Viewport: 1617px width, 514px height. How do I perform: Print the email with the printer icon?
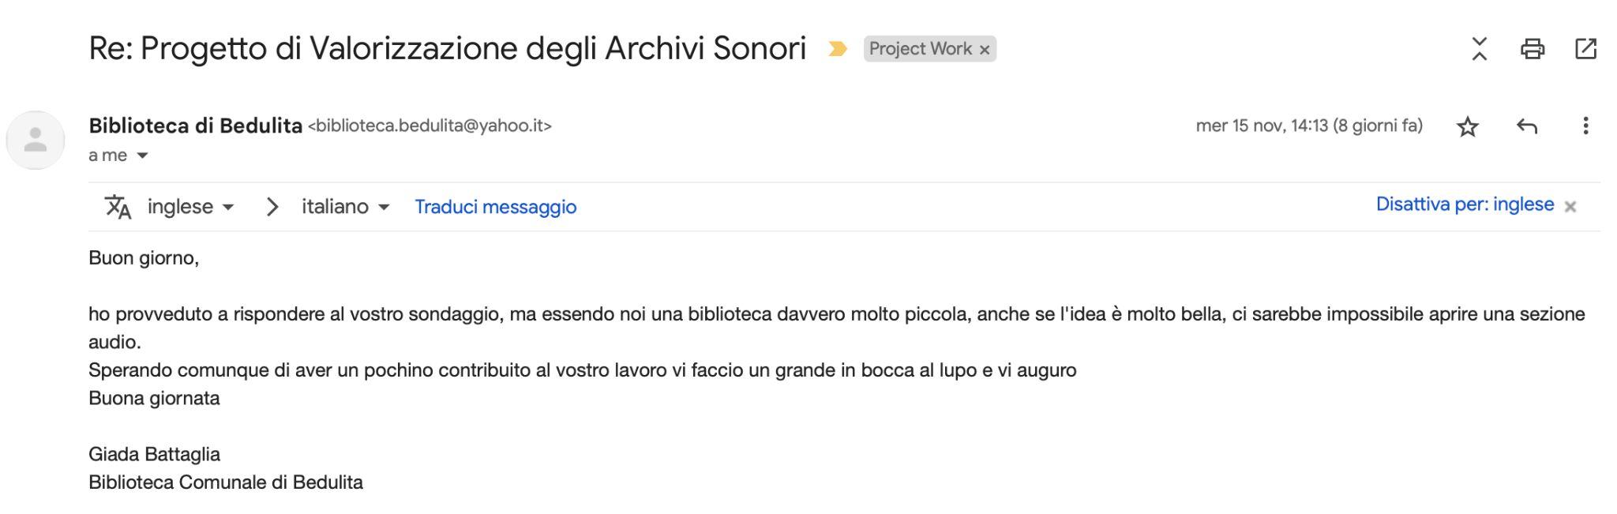click(1532, 49)
